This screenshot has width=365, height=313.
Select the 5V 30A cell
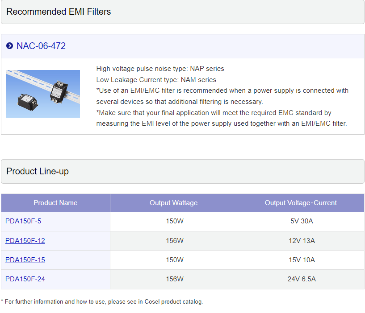tap(302, 221)
